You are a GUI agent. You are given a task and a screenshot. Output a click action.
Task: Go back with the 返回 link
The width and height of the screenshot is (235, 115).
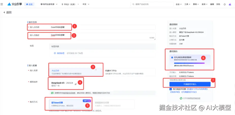click(x=8, y=12)
